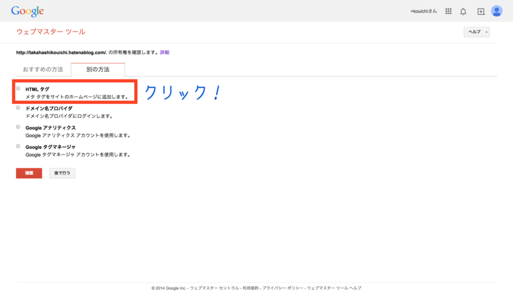Screen dimensions: 513x292
Task: Click the 後で行う button
Action: pos(62,173)
